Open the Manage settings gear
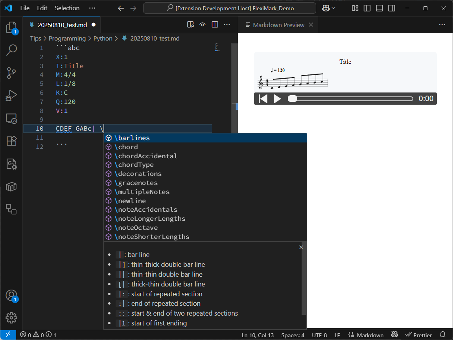The image size is (453, 340). tap(11, 317)
